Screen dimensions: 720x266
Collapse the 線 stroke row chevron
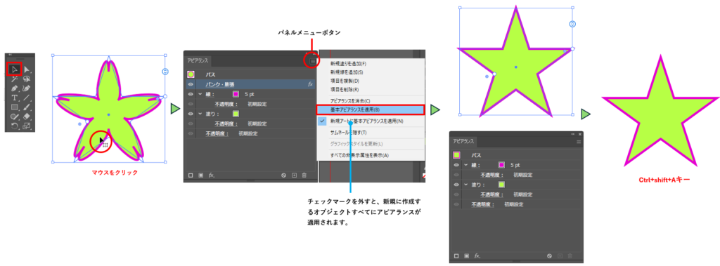point(200,94)
